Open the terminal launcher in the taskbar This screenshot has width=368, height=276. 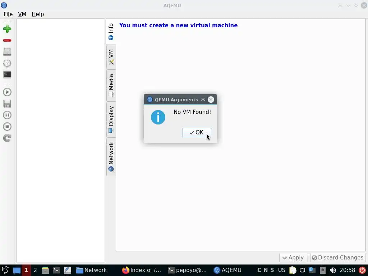coord(56,270)
